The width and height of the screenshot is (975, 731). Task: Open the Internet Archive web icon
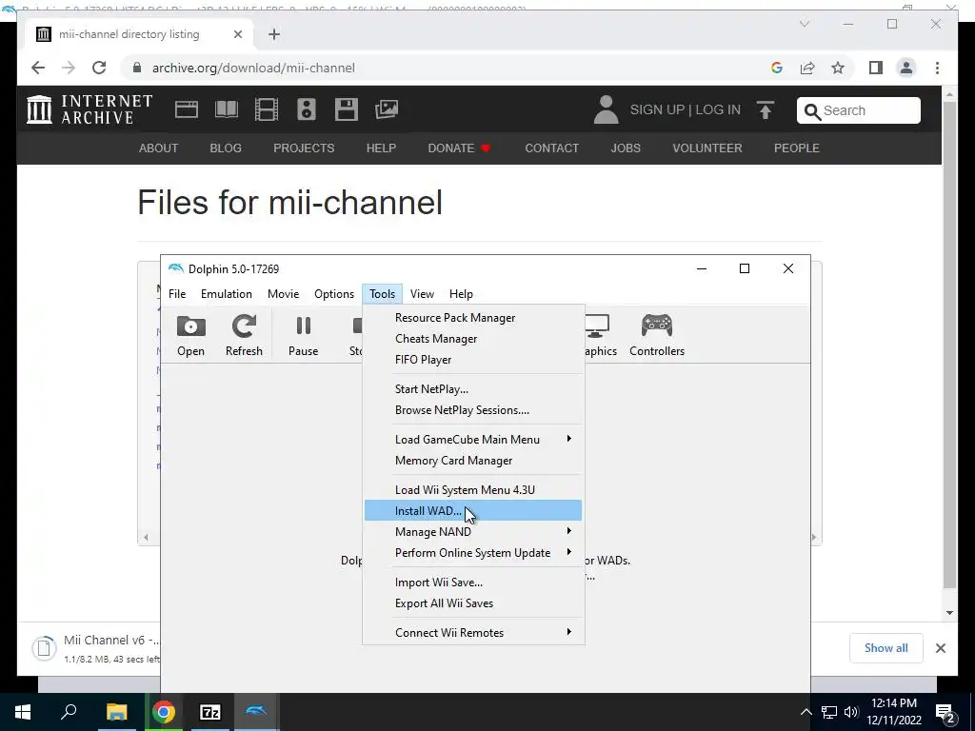click(x=186, y=109)
